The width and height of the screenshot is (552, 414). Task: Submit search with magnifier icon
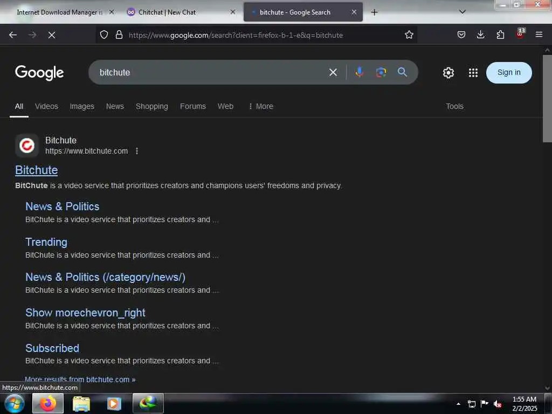pyautogui.click(x=402, y=72)
